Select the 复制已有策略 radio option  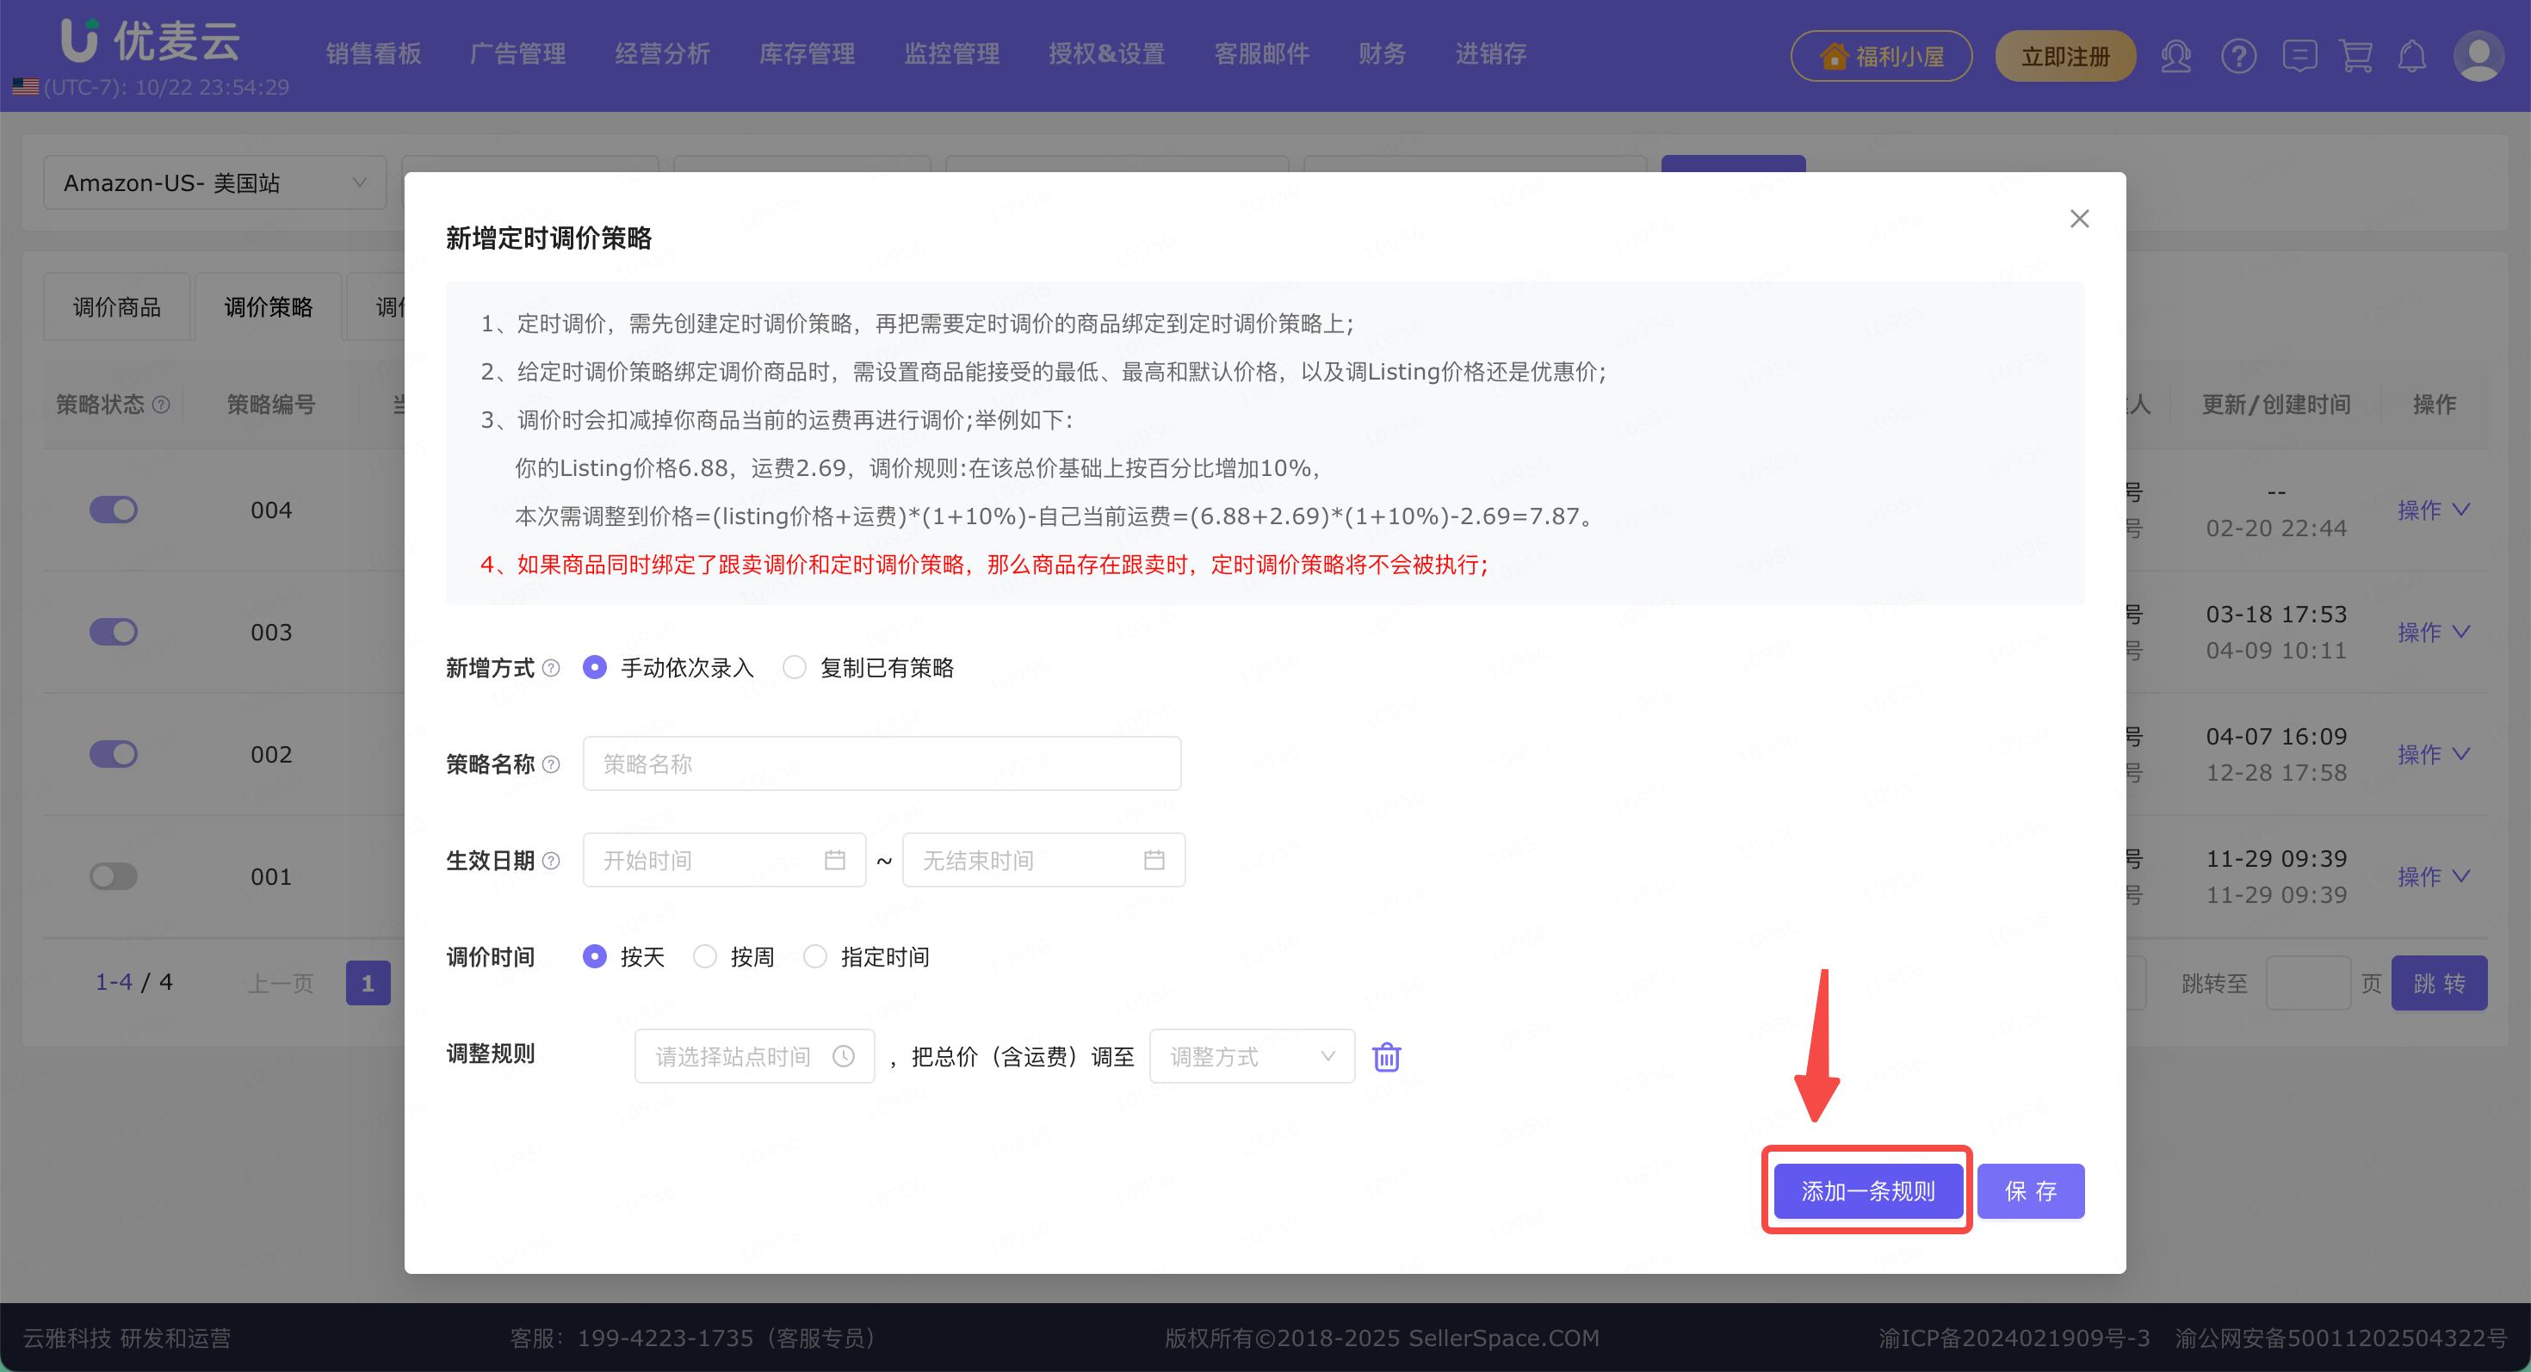(794, 669)
